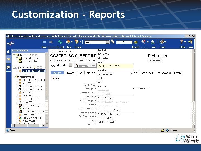The width and height of the screenshot is (201, 151).
Task: Click the Help question mark icon
Action: pos(181,42)
